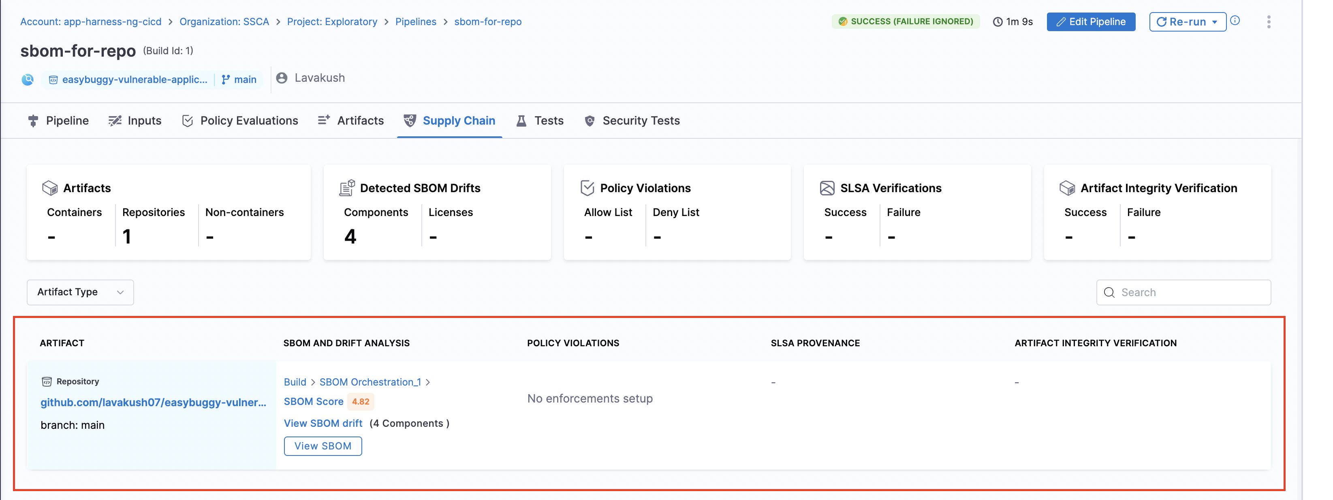Click the blue execution status icon

click(28, 80)
